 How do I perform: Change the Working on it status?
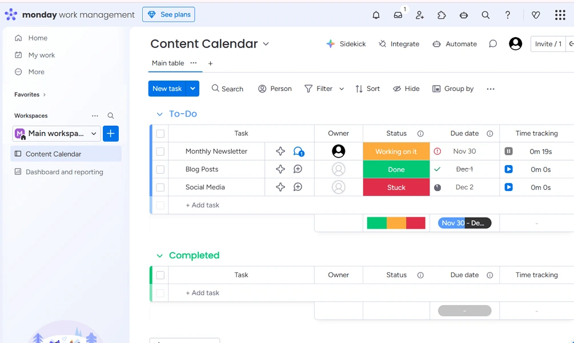[x=396, y=151]
